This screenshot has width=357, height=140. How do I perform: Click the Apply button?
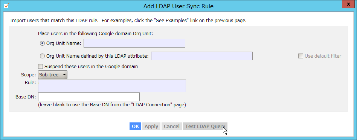point(151,126)
